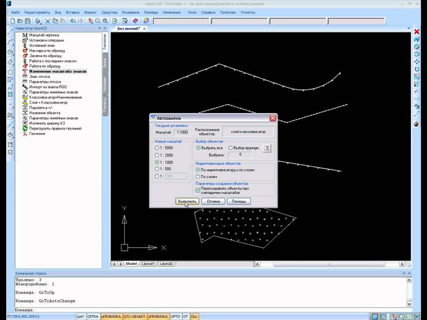The width and height of the screenshot is (427, 320).
Task: Open the Справка menu
Action: coord(208,12)
